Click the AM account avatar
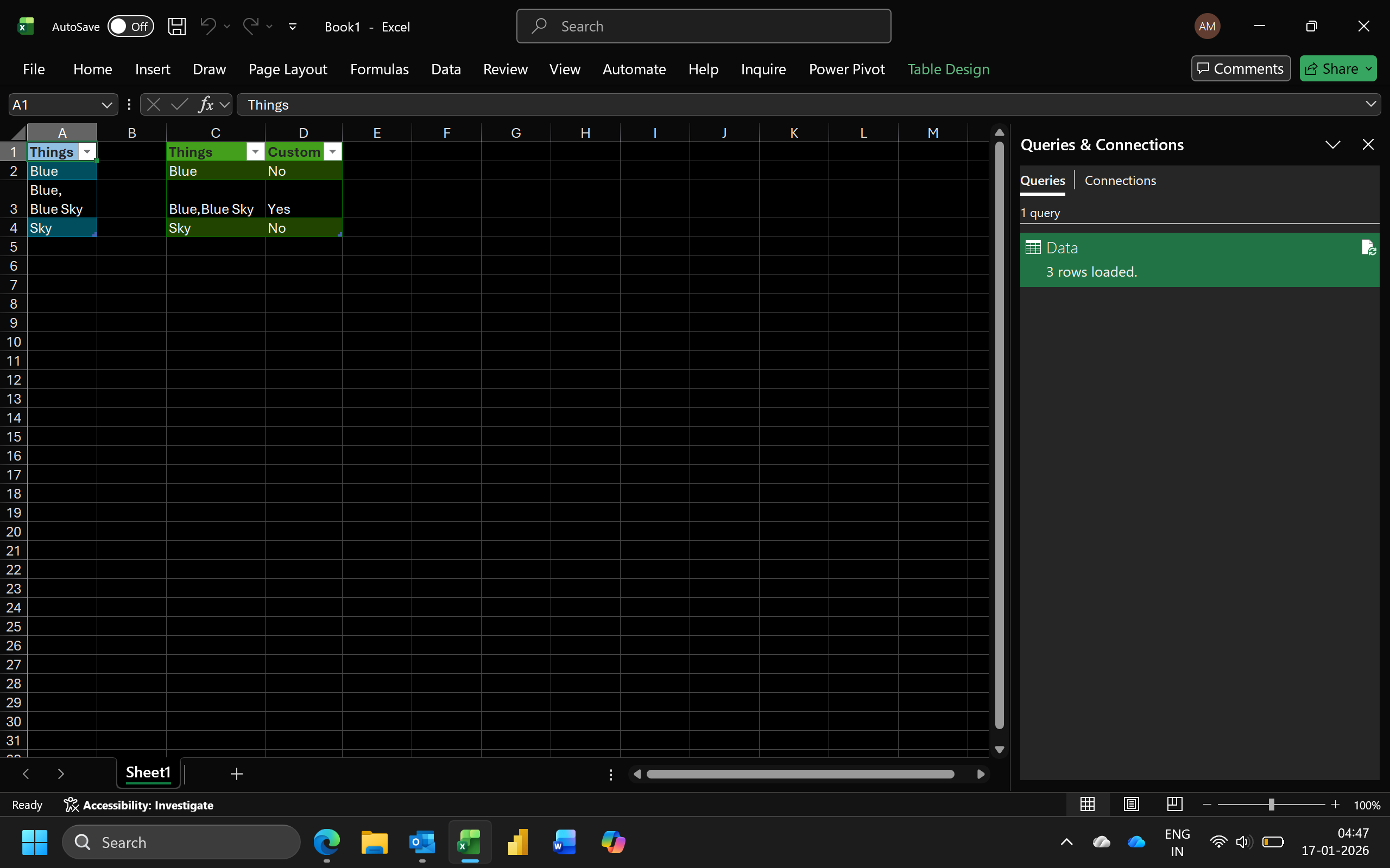 pyautogui.click(x=1207, y=27)
